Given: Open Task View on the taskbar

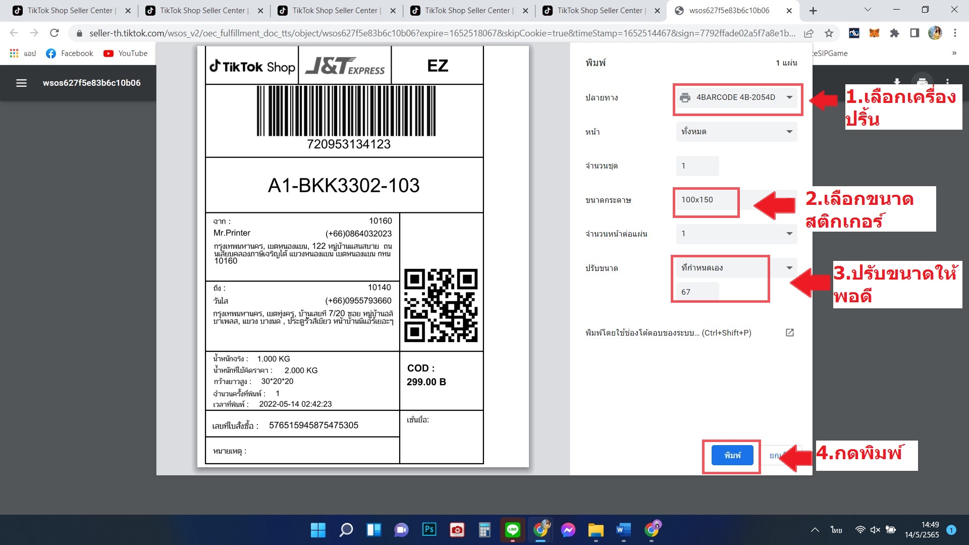Looking at the screenshot, I should 374,530.
